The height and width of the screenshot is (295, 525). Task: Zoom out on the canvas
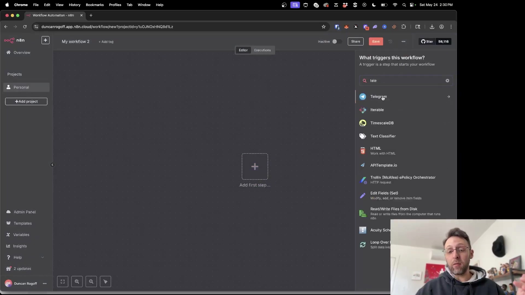coord(91,282)
